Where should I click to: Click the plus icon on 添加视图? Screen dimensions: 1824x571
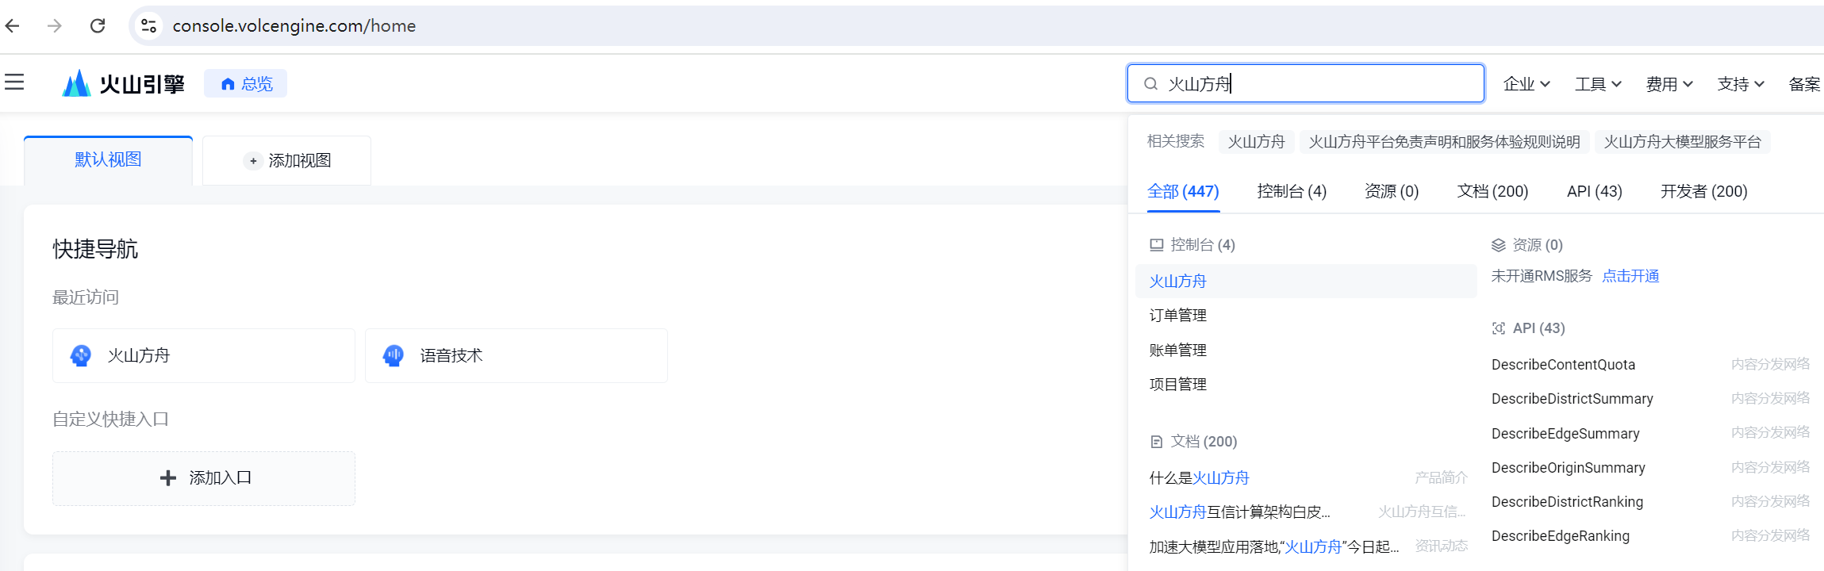coord(253,161)
